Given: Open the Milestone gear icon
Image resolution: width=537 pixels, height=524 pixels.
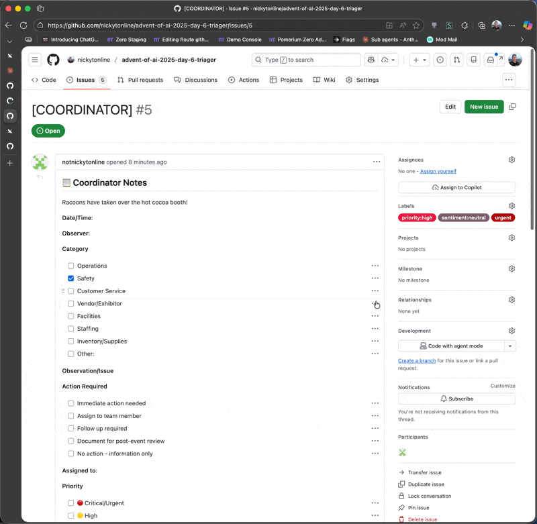Looking at the screenshot, I should click(x=511, y=268).
